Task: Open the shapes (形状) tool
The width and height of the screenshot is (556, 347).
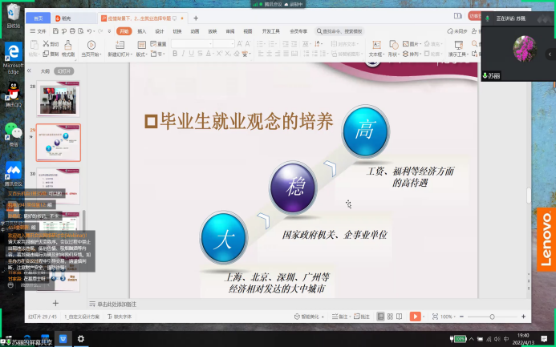Action: 393,49
